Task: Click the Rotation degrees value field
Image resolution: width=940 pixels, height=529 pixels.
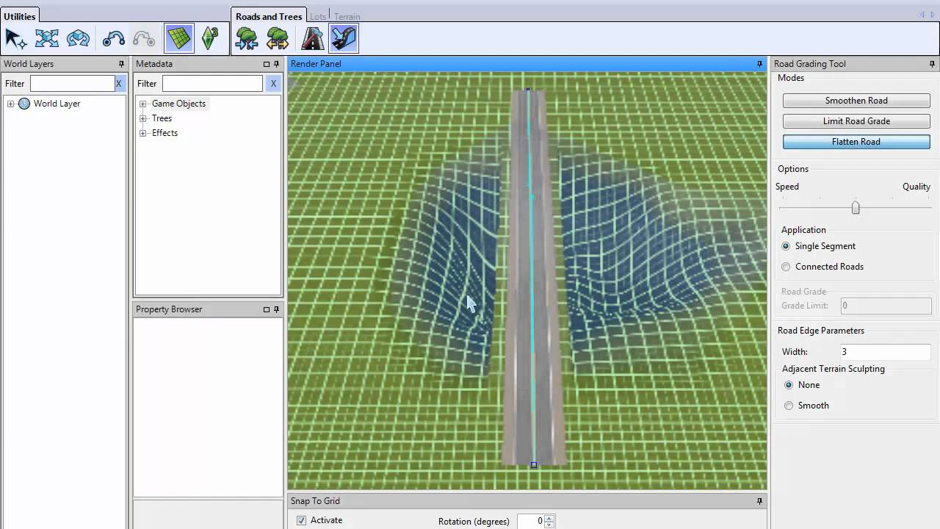Action: [x=531, y=521]
